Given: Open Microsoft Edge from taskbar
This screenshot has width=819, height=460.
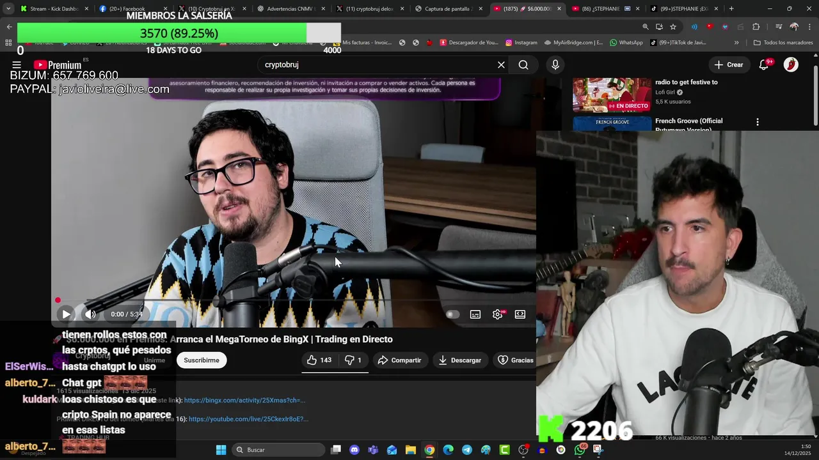Looking at the screenshot, I should pos(448,450).
